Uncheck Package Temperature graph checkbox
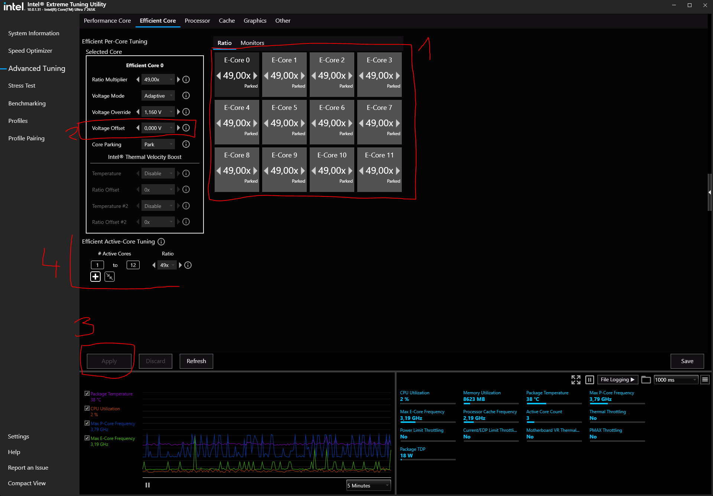Image resolution: width=713 pixels, height=496 pixels. [87, 394]
